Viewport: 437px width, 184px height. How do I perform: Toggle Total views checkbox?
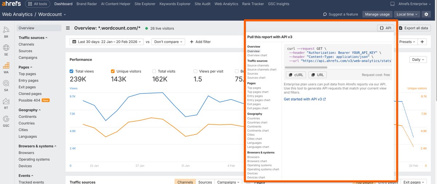[72, 71]
